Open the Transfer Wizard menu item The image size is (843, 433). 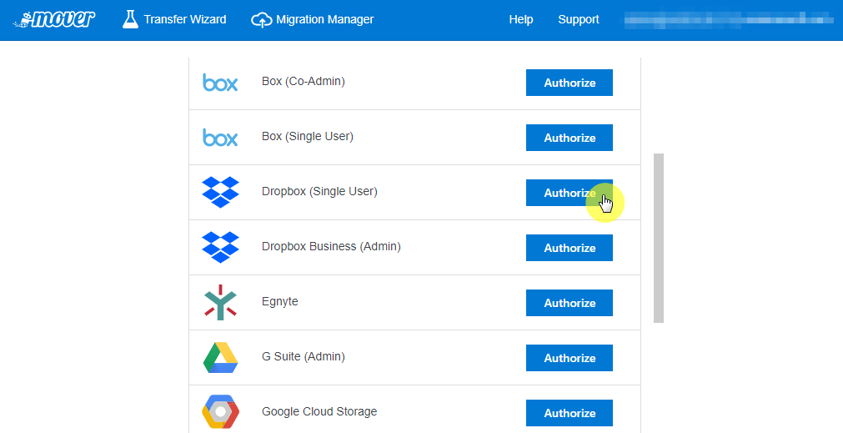coord(174,19)
